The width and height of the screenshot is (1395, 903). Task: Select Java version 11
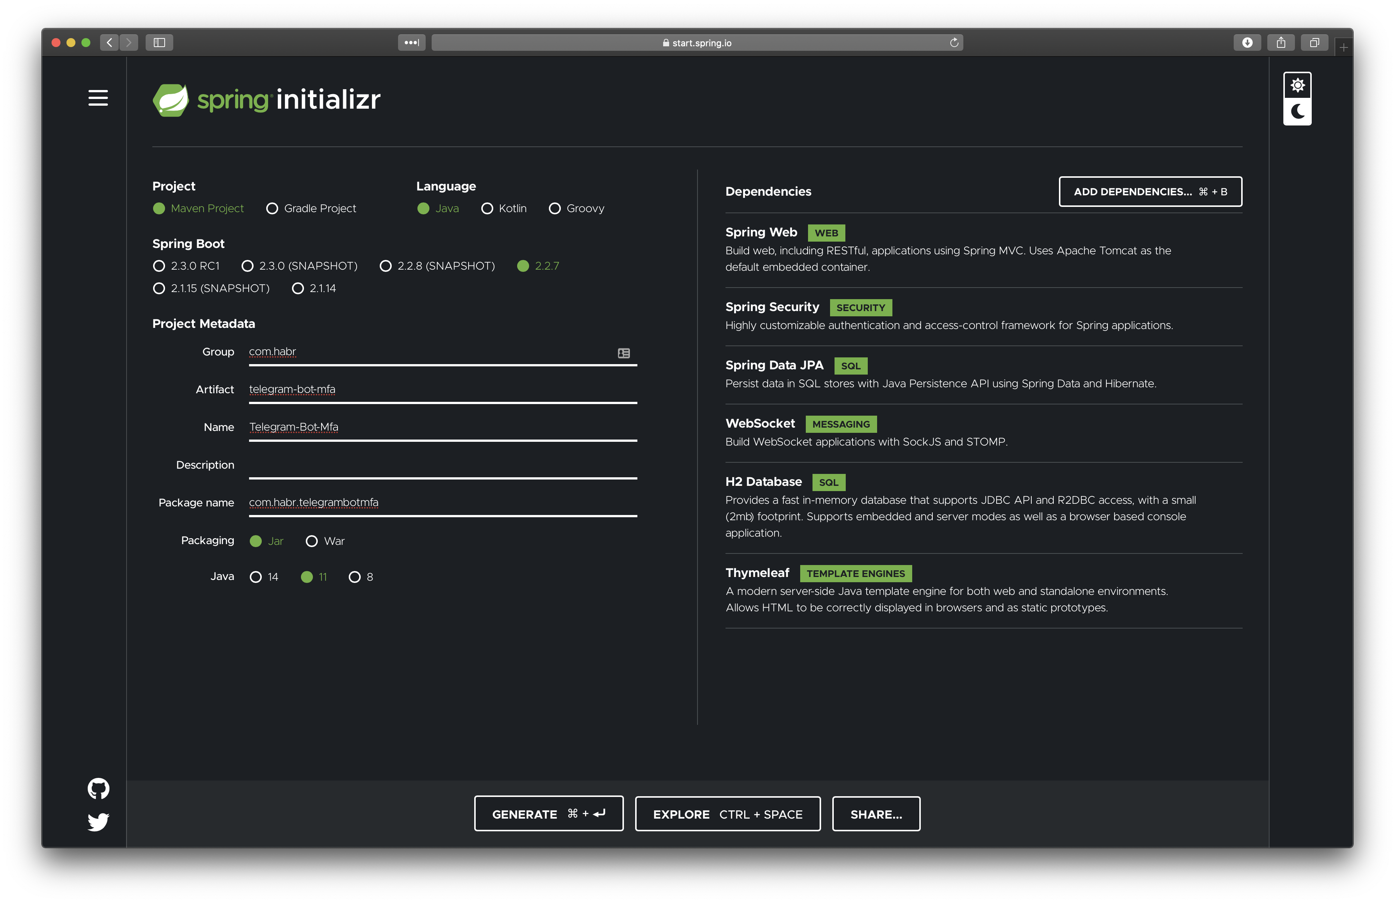point(314,577)
